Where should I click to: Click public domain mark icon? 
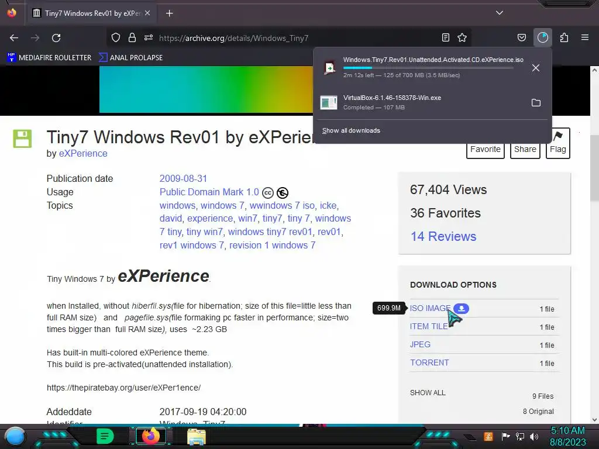283,193
